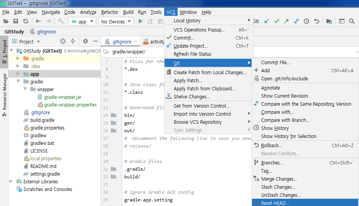Viewport: 359px width, 206px height.
Task: Hide the Project panel with minus icon
Action: (96, 41)
